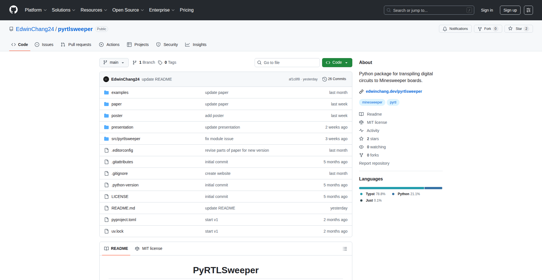Fork the repository
The height and width of the screenshot is (280, 542).
coord(488,29)
